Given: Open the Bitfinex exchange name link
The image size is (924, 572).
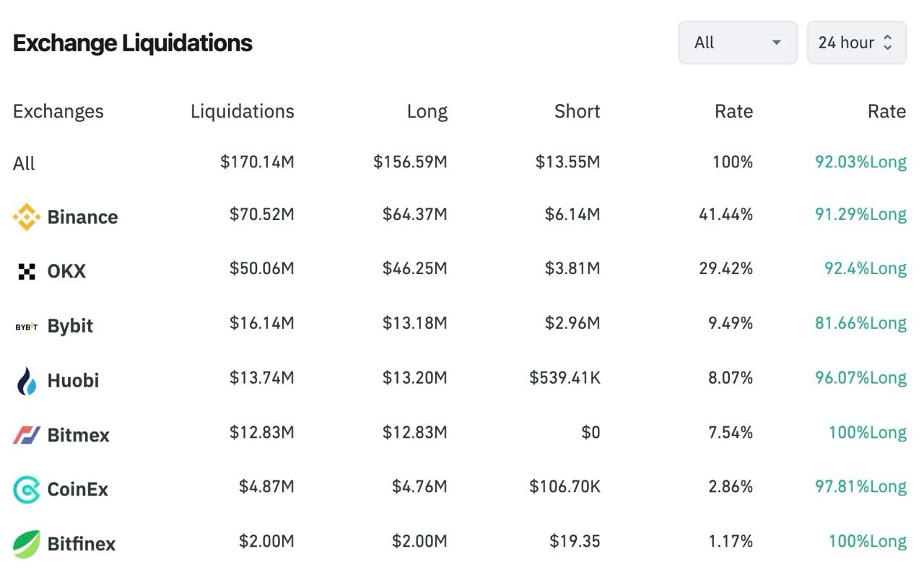Looking at the screenshot, I should click(x=81, y=544).
